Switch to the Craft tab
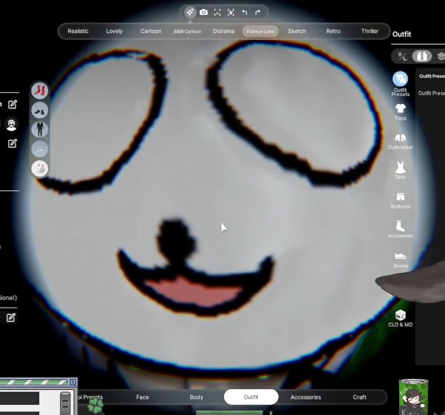The image size is (445, 415). (x=359, y=397)
